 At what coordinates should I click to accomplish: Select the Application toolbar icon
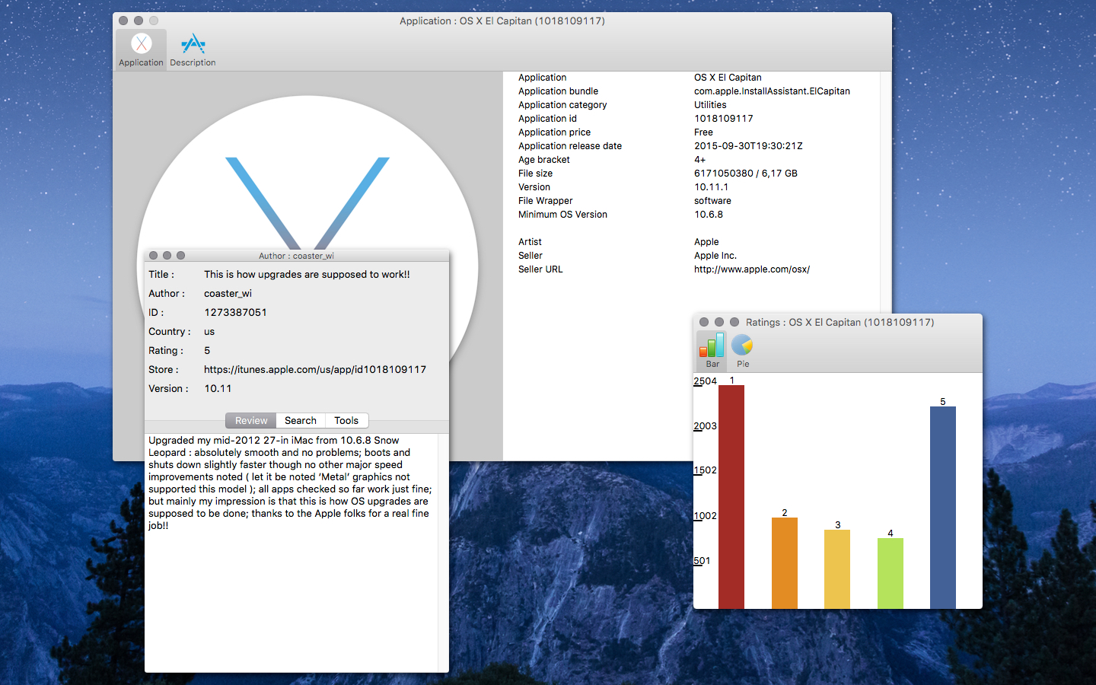pyautogui.click(x=141, y=50)
